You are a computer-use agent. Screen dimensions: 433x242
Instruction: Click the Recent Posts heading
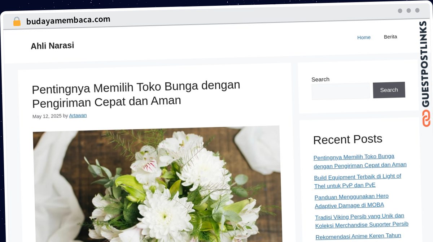pyautogui.click(x=348, y=139)
